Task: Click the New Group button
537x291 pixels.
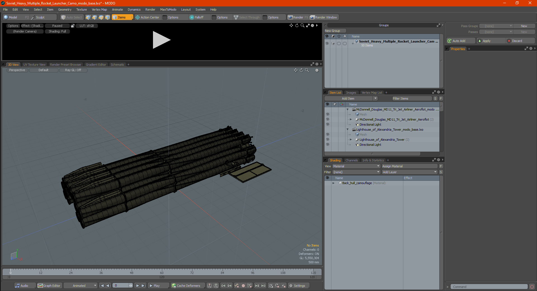Action: pos(335,31)
